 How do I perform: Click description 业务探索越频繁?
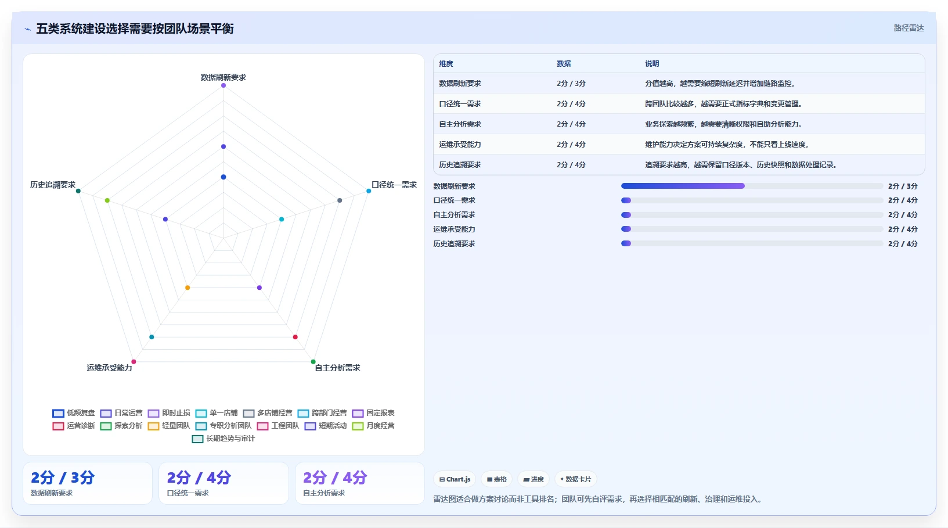723,124
